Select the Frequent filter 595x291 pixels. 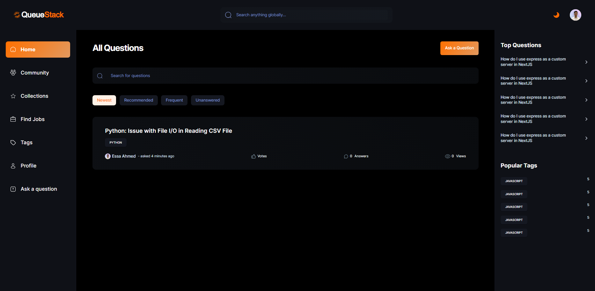pos(174,100)
